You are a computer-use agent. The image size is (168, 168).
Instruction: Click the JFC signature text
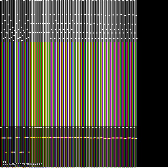(5, 162)
